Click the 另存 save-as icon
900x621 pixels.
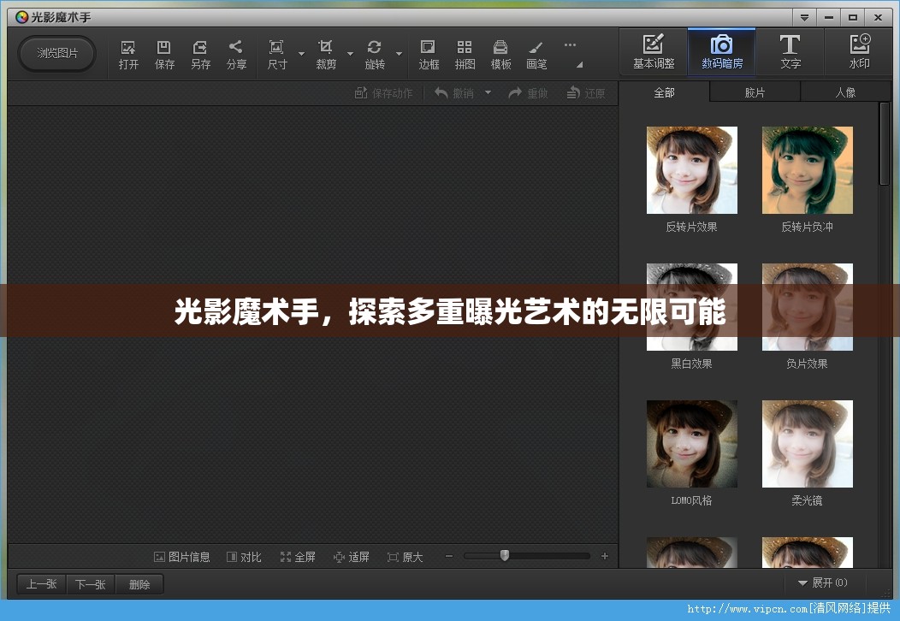point(200,55)
